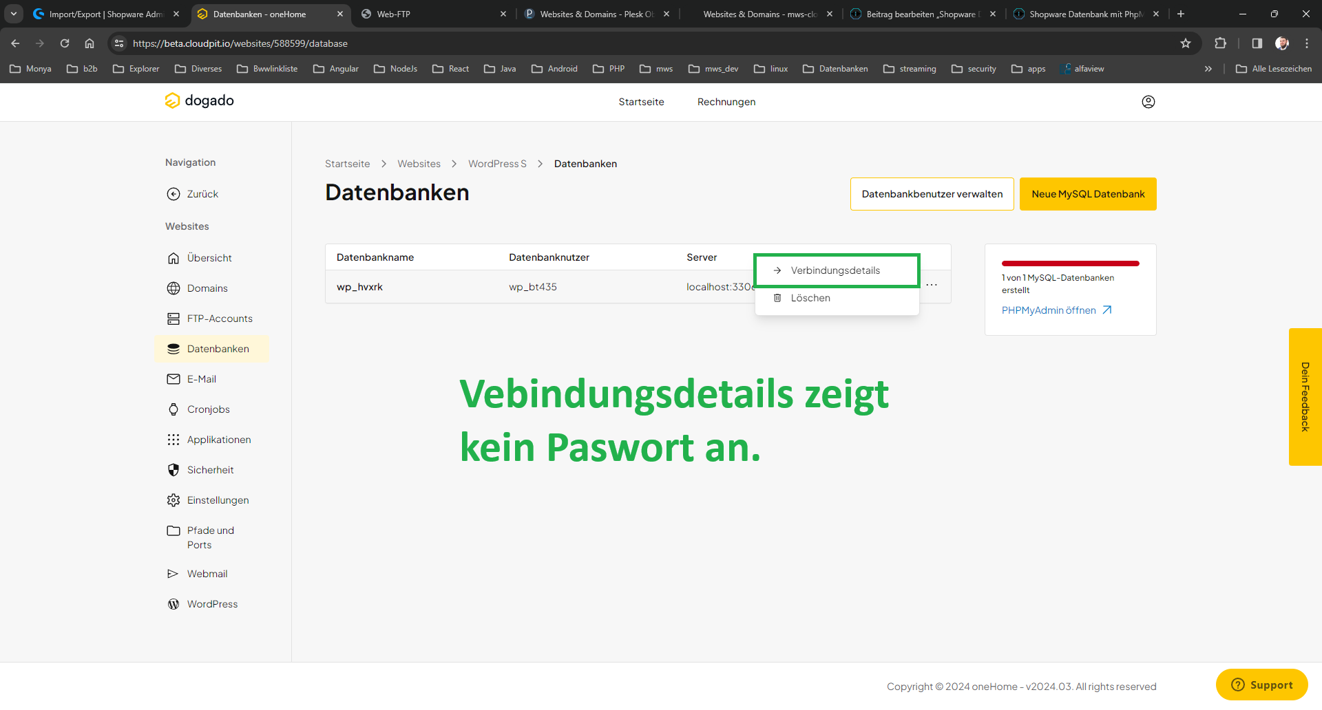Open the Cronjobs sidebar entry
This screenshot has width=1322, height=710.
coord(208,409)
